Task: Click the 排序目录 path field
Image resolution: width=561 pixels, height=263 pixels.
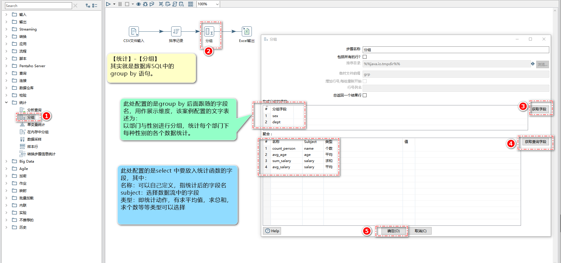Action: pos(447,64)
